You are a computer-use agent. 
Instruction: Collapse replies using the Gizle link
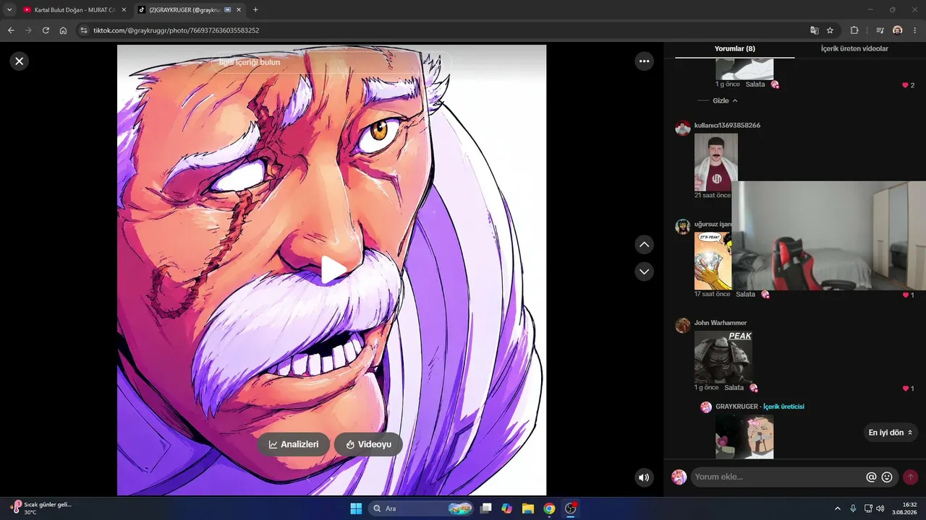click(x=725, y=100)
